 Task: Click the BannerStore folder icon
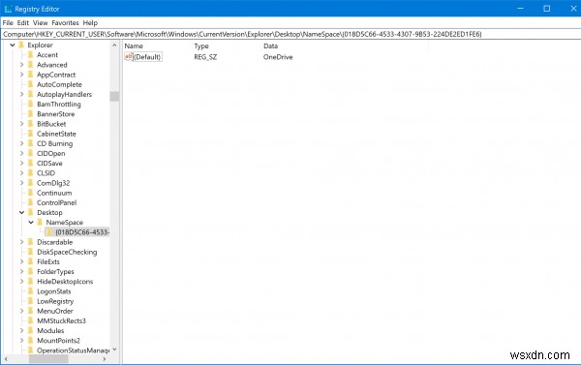tap(31, 114)
